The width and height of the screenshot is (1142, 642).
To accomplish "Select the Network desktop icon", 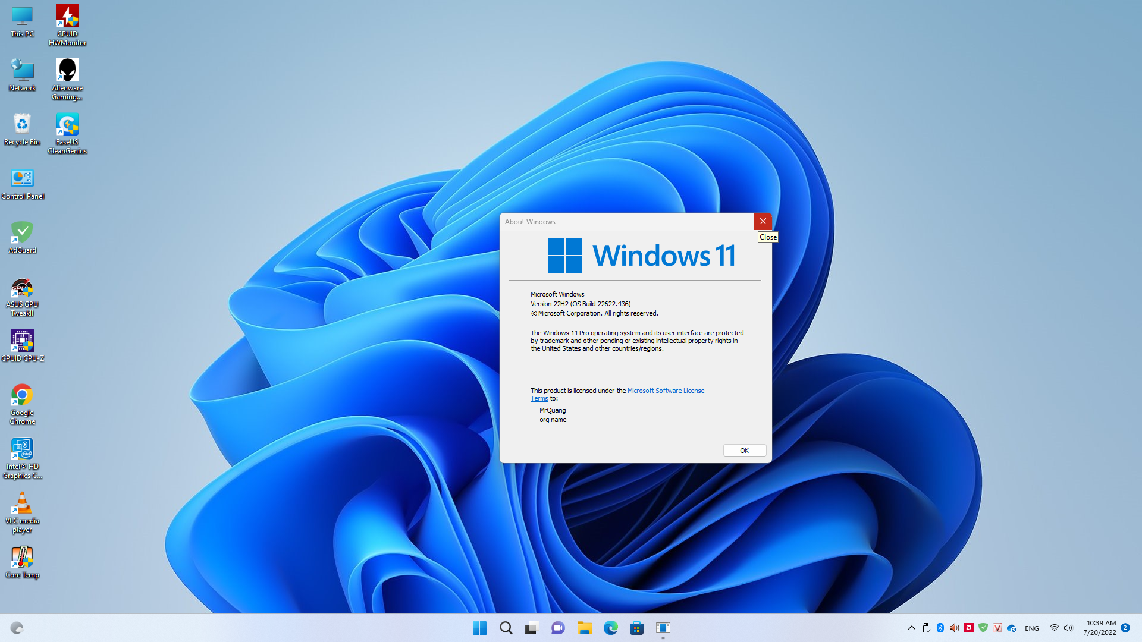I will (22, 75).
